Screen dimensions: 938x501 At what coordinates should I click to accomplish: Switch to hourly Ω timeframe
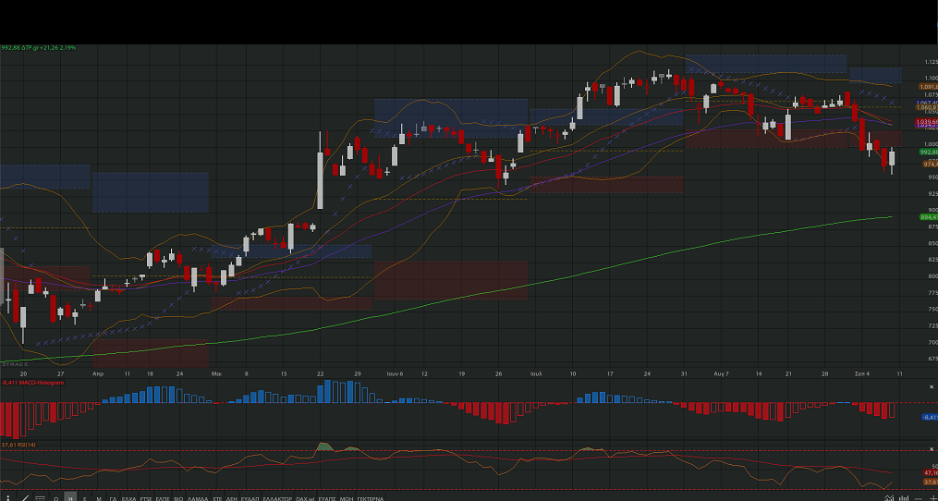(x=55, y=498)
